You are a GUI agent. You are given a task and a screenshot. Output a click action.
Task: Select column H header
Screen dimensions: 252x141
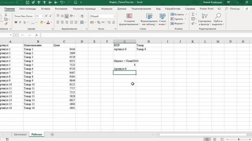(149, 42)
